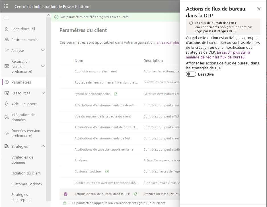Expand the Facturation section chevron
The width and height of the screenshot is (267, 207).
pyautogui.click(x=43, y=66)
